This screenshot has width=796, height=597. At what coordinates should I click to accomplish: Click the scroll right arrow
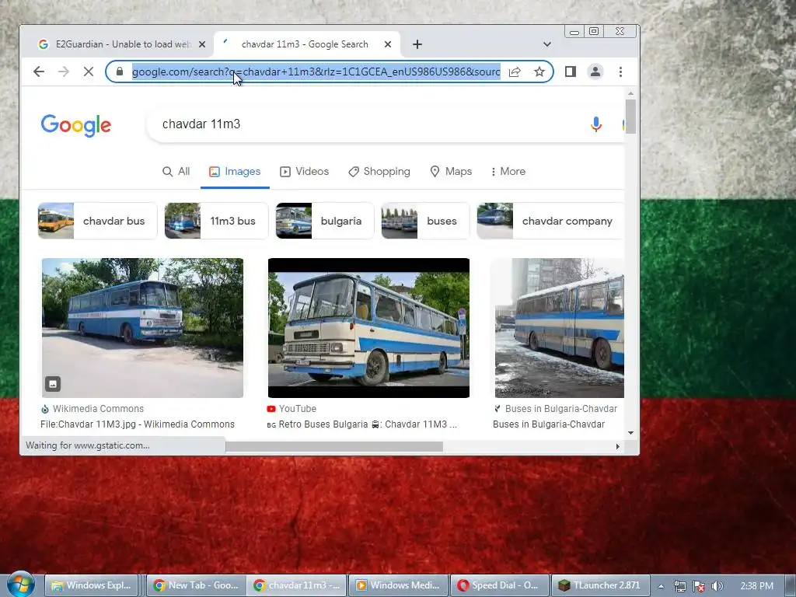click(617, 446)
